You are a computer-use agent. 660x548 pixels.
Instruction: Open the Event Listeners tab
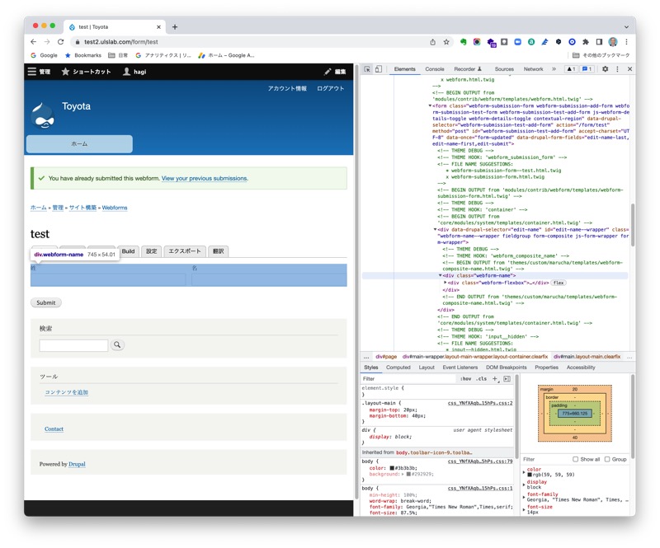(x=460, y=368)
